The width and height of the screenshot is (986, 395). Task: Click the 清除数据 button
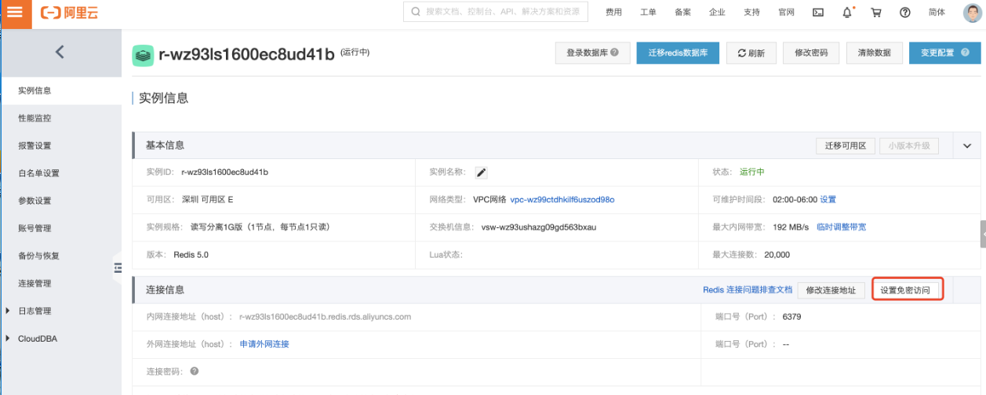[874, 53]
